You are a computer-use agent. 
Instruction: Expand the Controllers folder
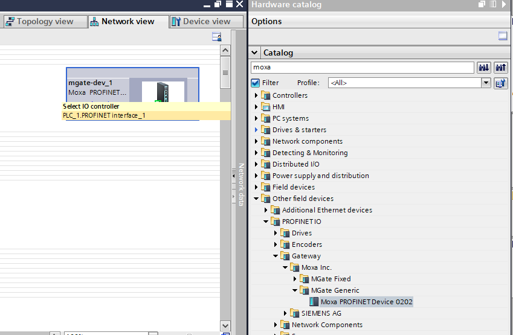pos(256,95)
